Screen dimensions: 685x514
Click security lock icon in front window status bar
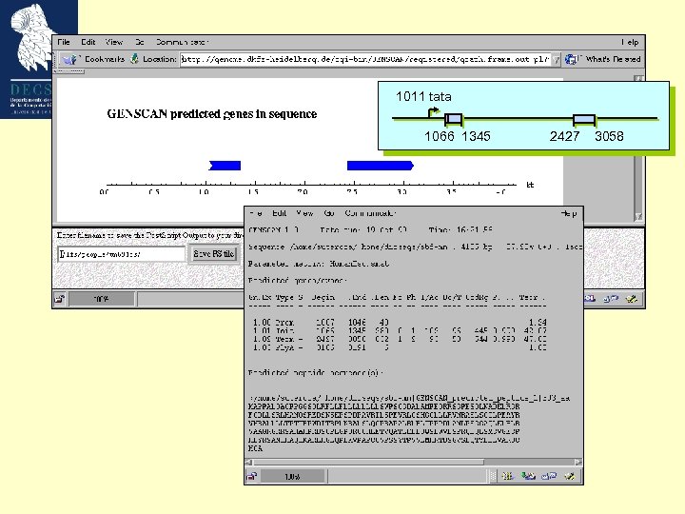pyautogui.click(x=251, y=477)
